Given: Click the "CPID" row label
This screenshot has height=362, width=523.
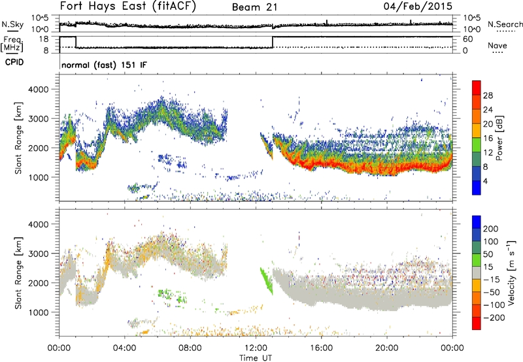Looking at the screenshot, I should click(14, 62).
